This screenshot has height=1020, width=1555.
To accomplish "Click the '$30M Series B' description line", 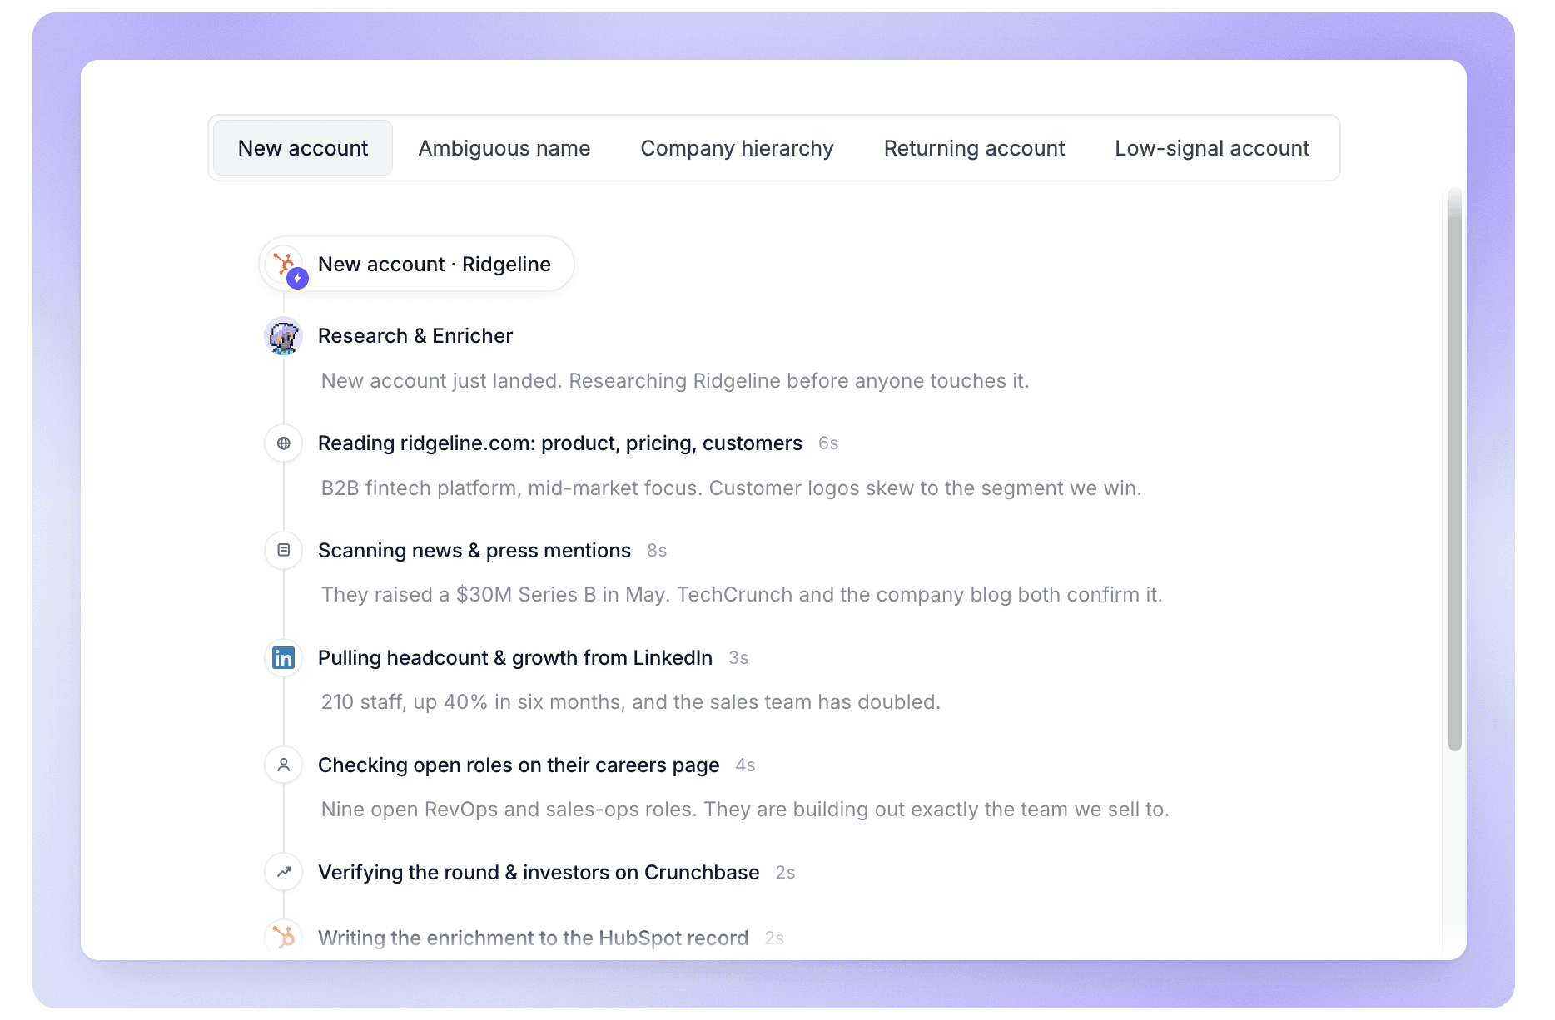I will tap(742, 595).
